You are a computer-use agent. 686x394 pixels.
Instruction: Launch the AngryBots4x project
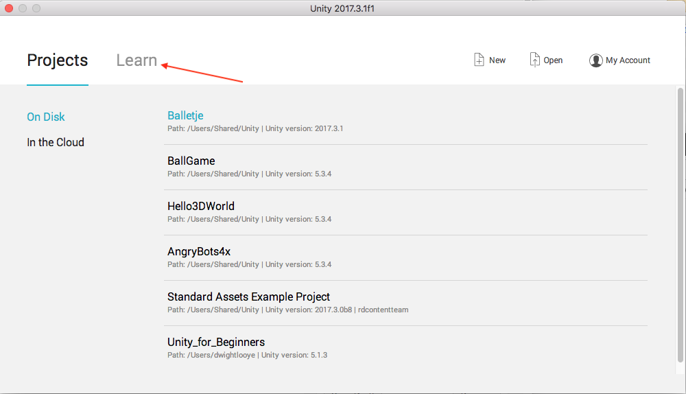199,251
